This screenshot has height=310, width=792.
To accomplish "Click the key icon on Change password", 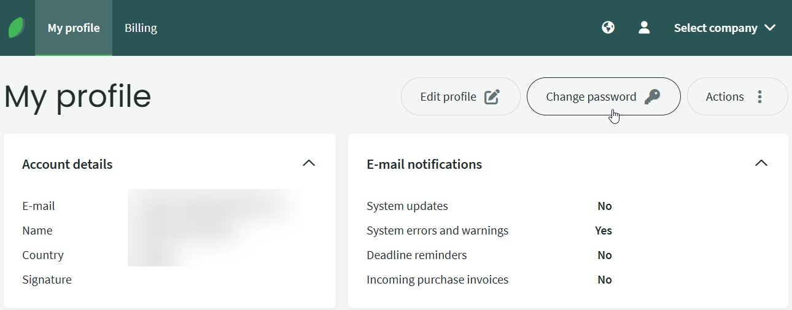I will pos(652,97).
